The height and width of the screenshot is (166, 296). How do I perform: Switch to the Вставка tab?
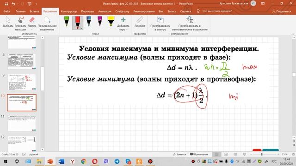[34, 11]
